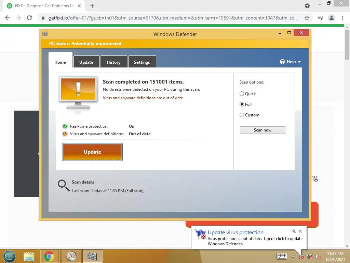Reload the getfixd.io page
Image resolution: width=350 pixels, height=263 pixels.
29,18
